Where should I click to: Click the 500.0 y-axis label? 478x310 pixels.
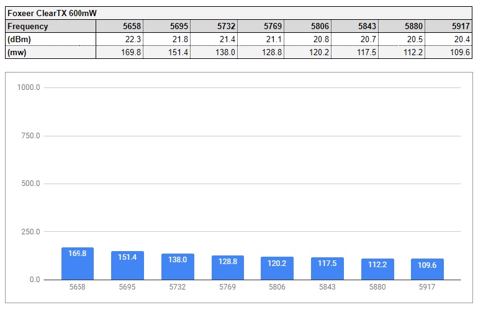tap(30, 184)
